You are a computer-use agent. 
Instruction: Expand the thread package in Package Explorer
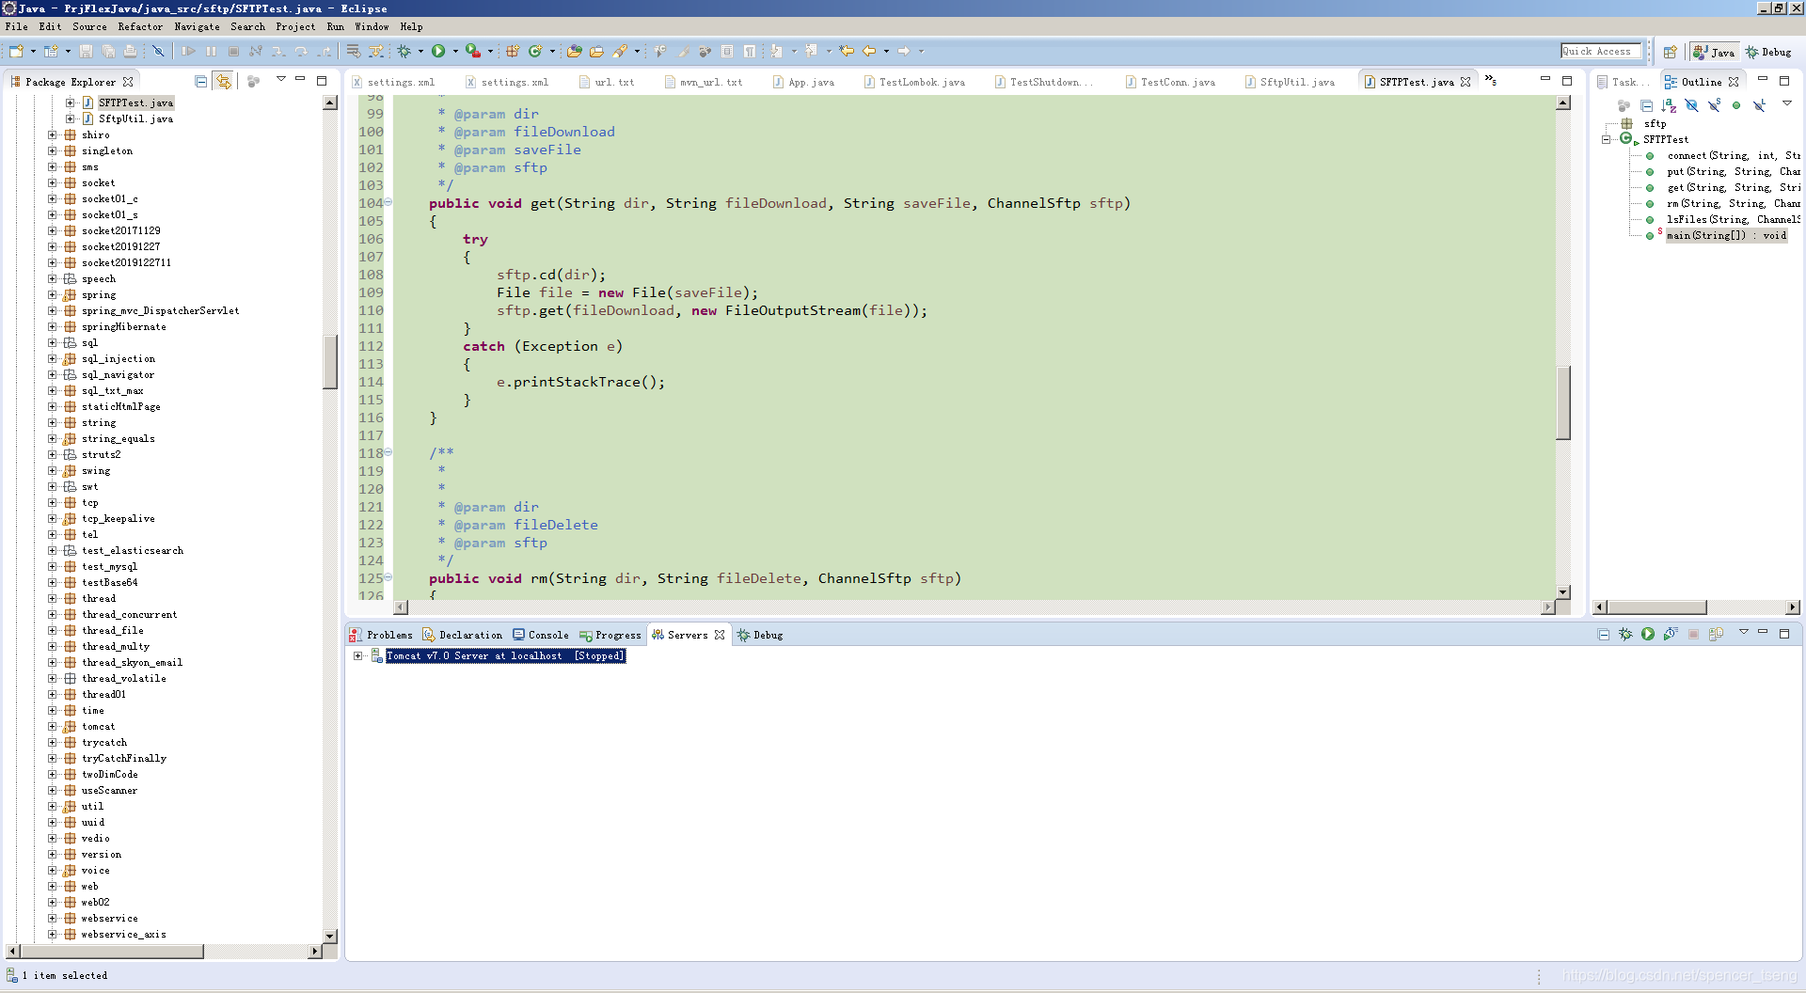pyautogui.click(x=54, y=598)
